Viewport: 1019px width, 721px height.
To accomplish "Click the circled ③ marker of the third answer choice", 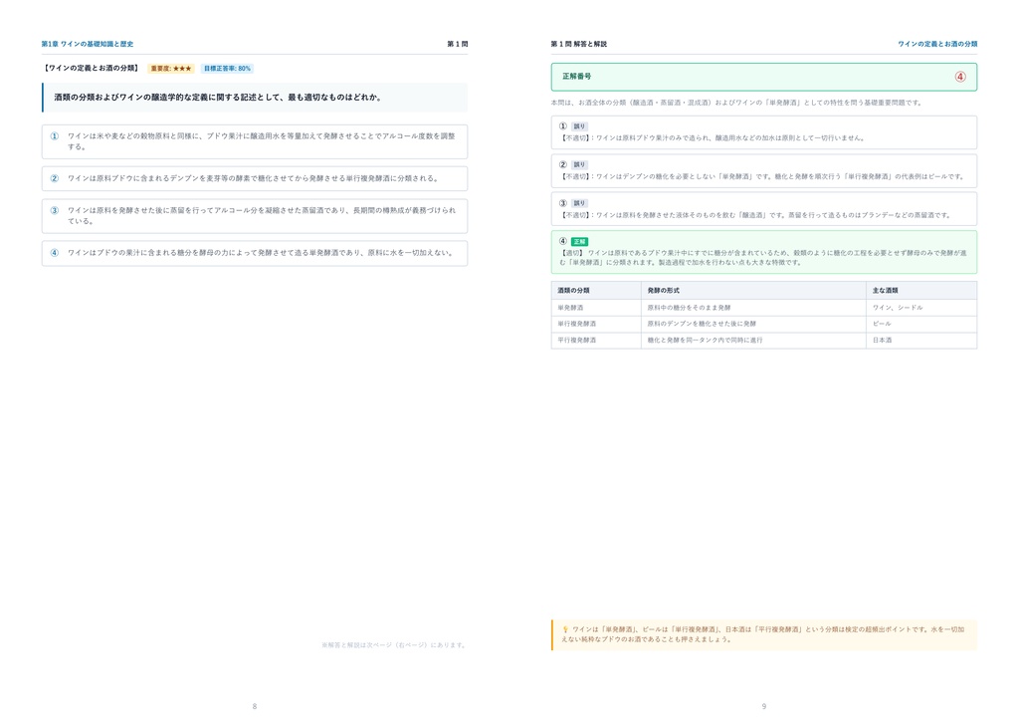I will click(55, 211).
